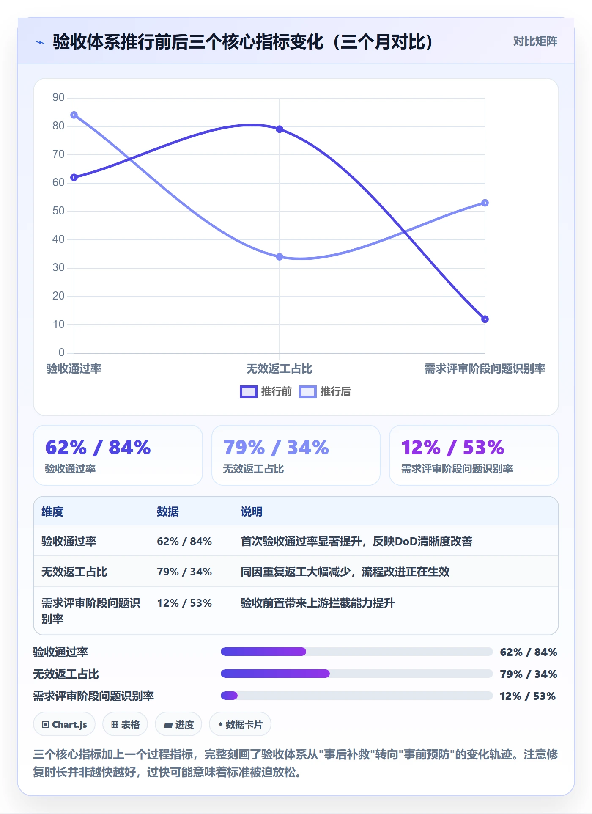The image size is (592, 814).
Task: Select the 12% / 53% stat card
Action: (474, 455)
